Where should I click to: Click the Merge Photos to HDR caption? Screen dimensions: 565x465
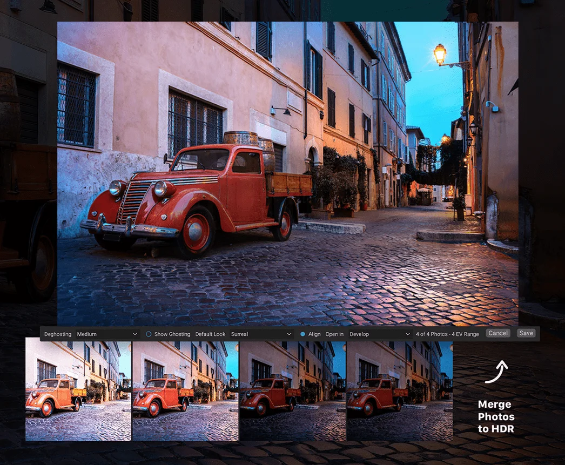496,416
